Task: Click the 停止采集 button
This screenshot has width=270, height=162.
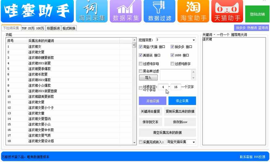Action: pos(182,101)
